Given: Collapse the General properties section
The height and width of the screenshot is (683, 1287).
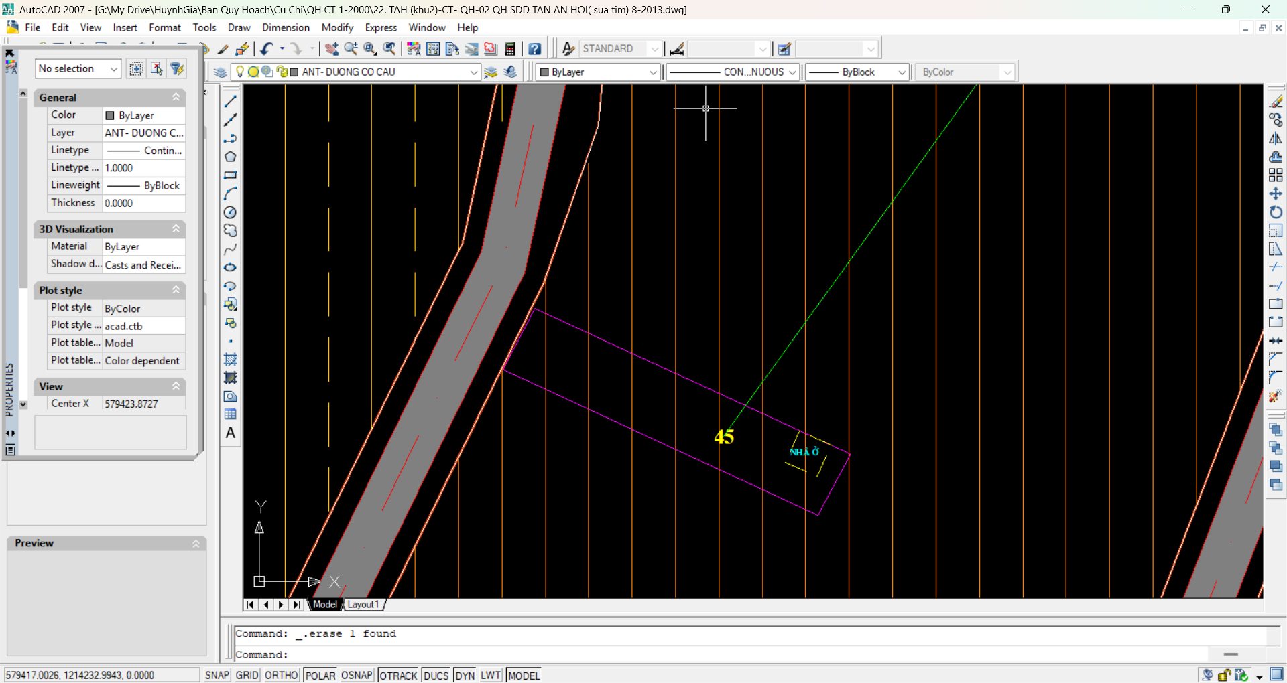Looking at the screenshot, I should [x=176, y=97].
